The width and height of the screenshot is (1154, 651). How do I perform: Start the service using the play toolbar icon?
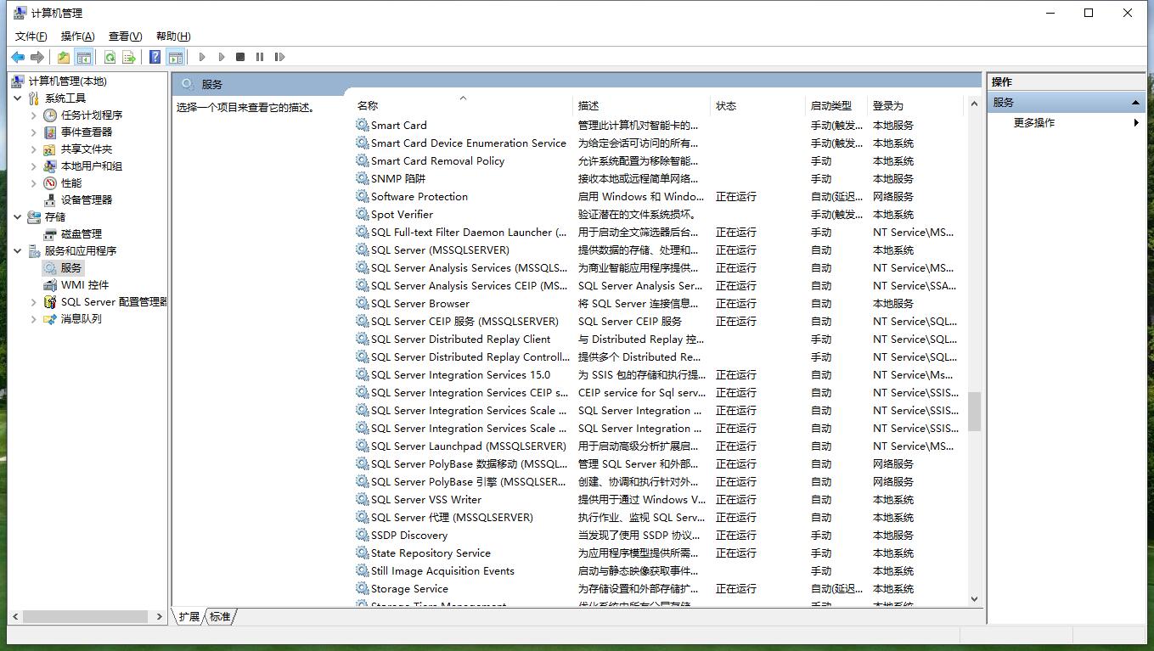pos(202,56)
